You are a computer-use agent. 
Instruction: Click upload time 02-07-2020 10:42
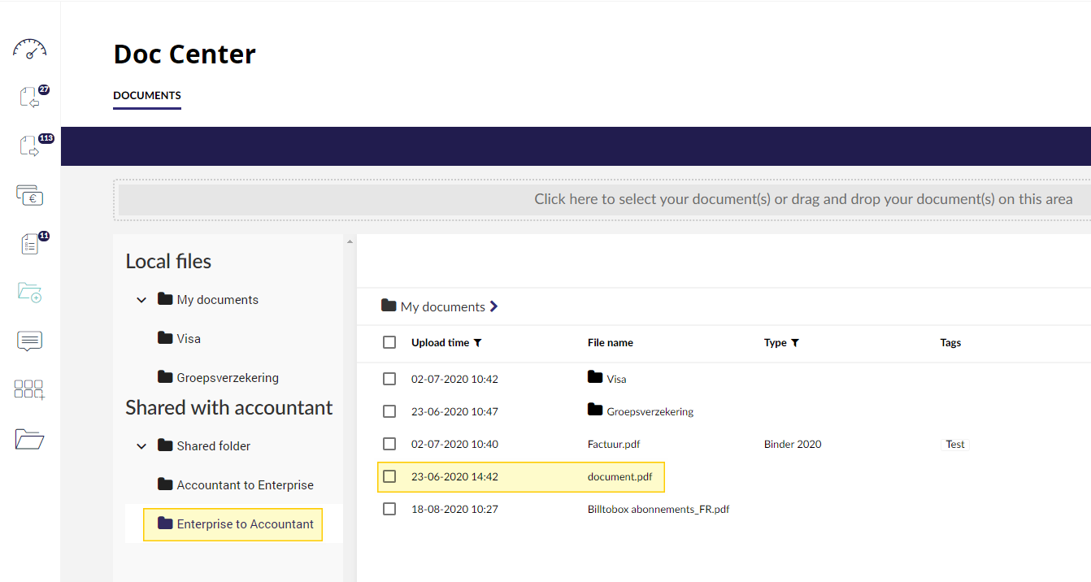454,379
